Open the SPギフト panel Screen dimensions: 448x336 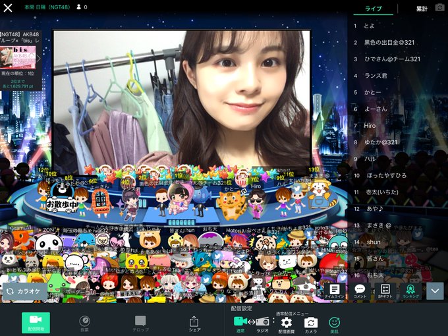[x=385, y=291]
